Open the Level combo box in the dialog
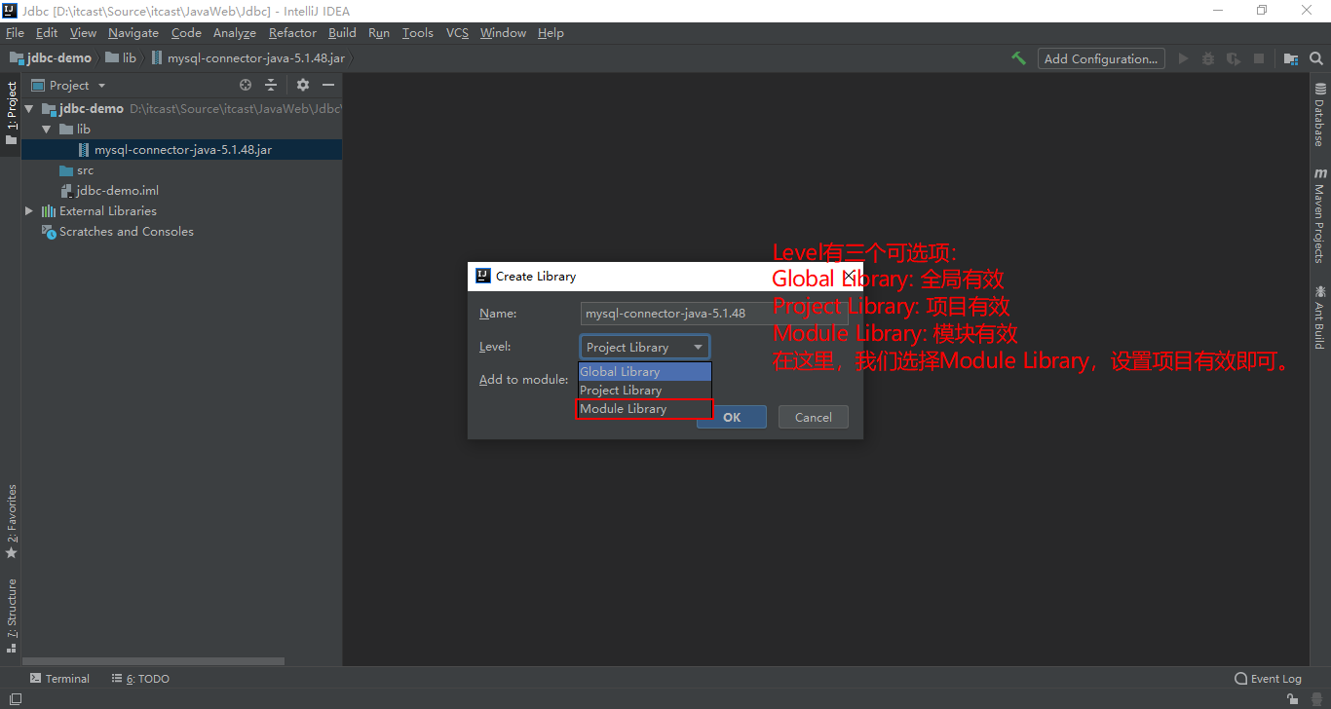The height and width of the screenshot is (709, 1331). [x=644, y=348]
